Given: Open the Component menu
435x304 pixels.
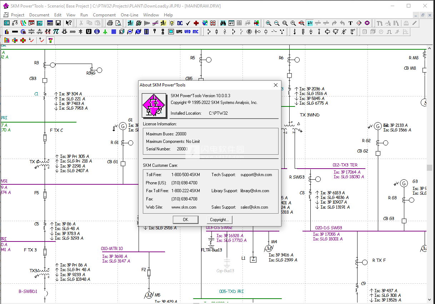Looking at the screenshot, I should tap(104, 15).
